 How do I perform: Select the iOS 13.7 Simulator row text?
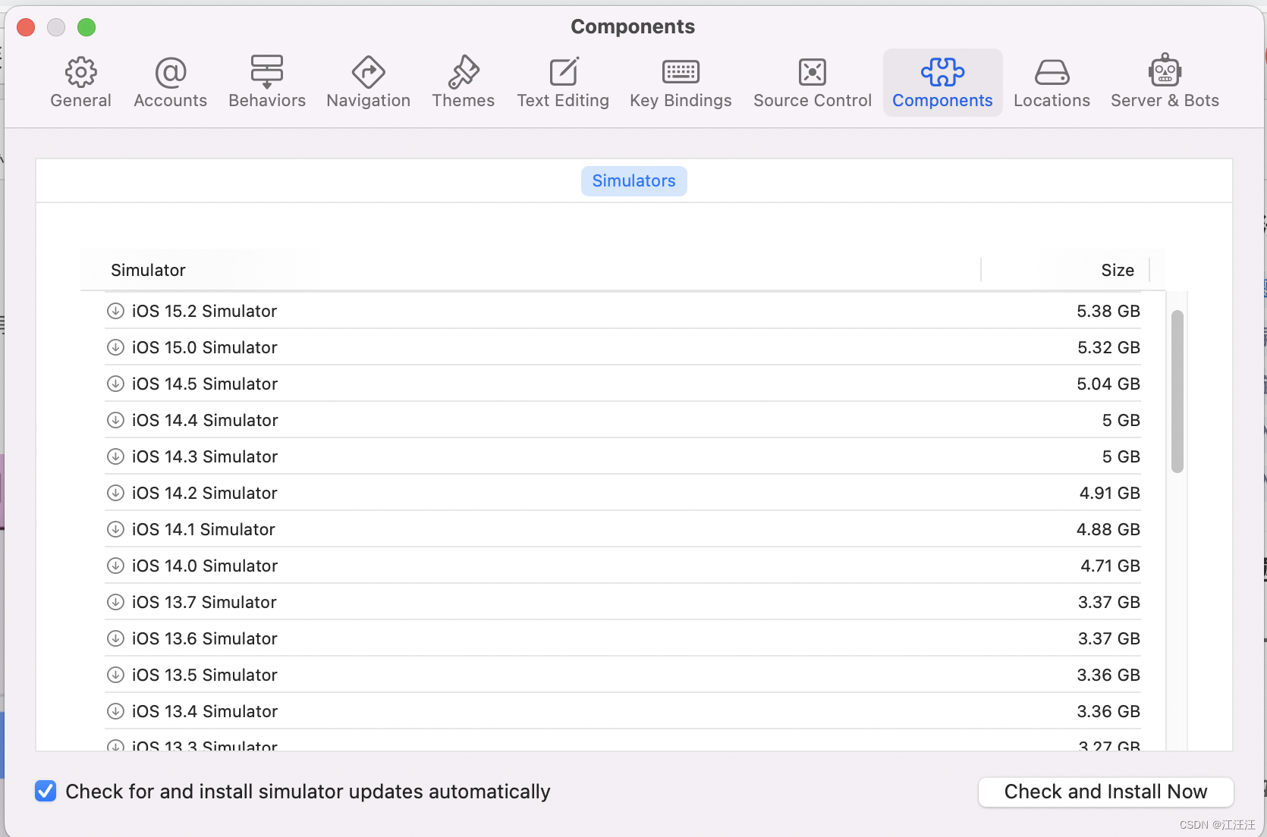pos(204,602)
